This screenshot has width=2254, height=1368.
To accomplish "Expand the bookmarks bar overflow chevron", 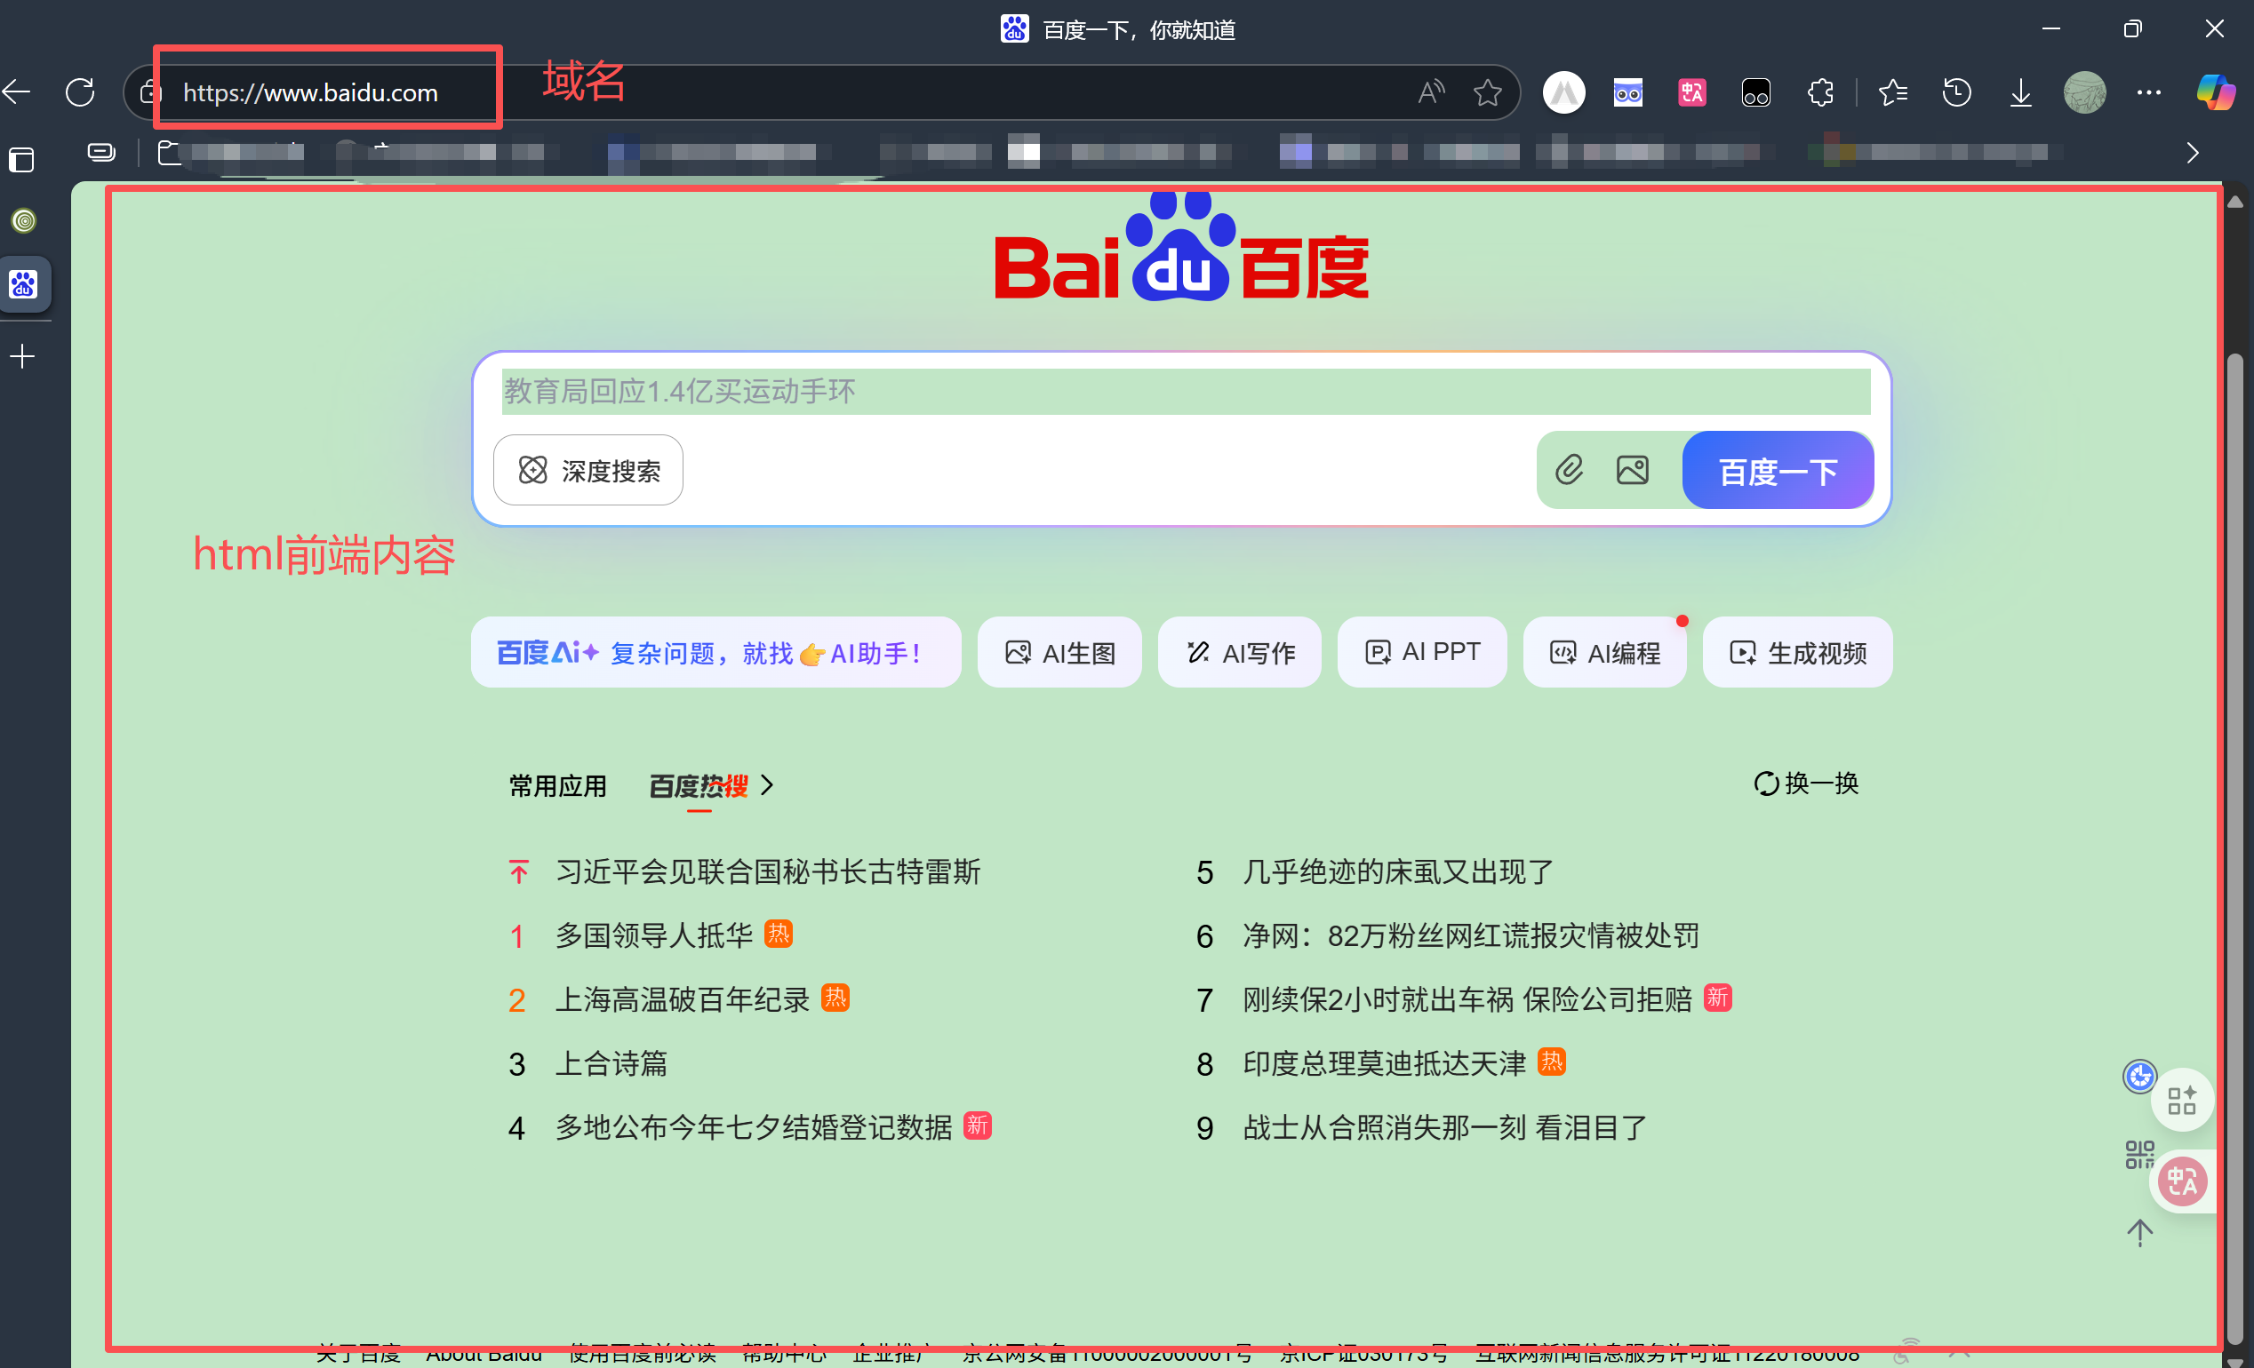I will [x=2193, y=153].
